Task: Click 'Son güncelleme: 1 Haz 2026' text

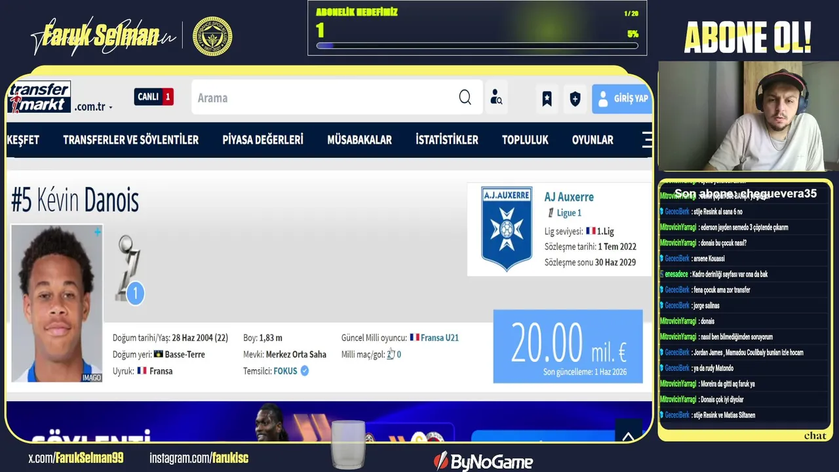Action: pos(585,372)
